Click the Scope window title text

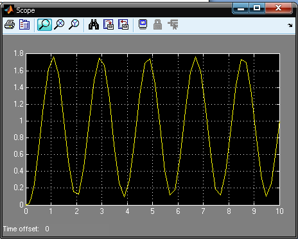coord(26,10)
